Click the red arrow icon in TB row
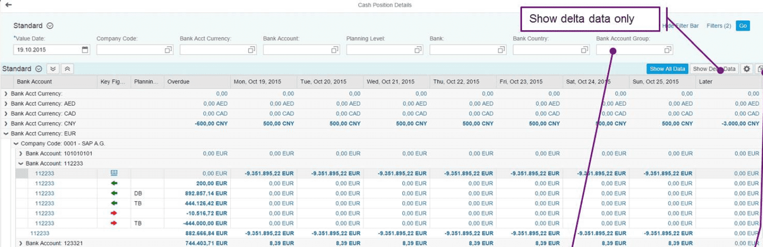 [x=114, y=223]
